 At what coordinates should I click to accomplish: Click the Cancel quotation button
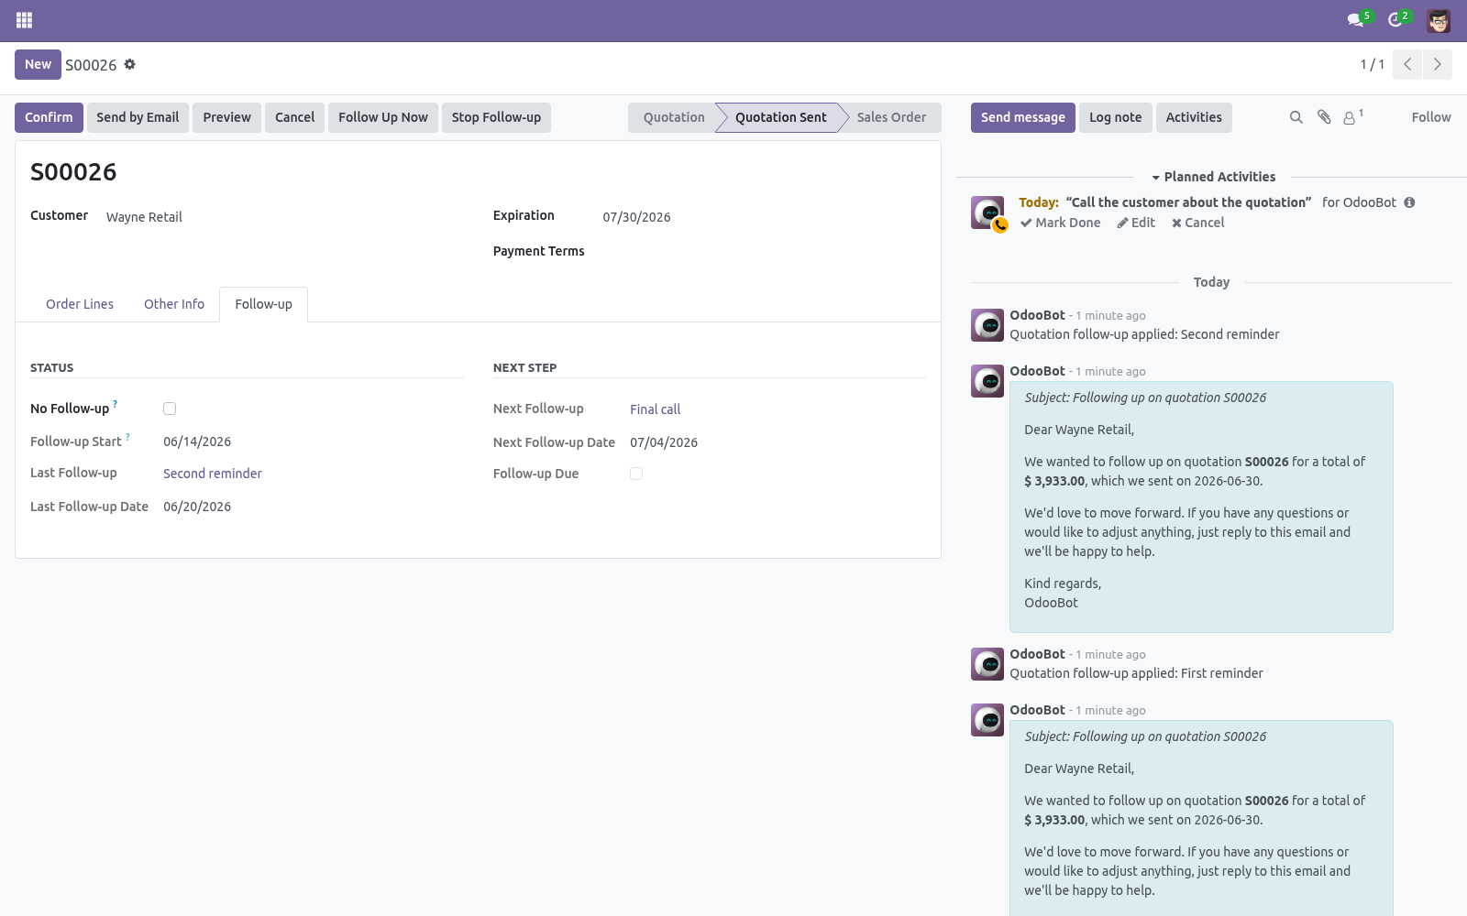(x=294, y=117)
